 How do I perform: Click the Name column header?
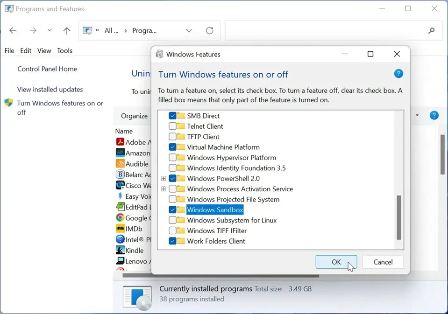pyautogui.click(x=124, y=131)
